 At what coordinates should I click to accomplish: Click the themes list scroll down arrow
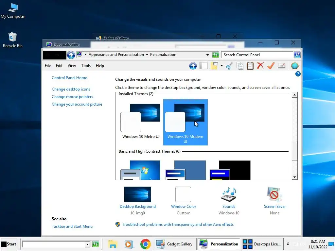(295, 177)
